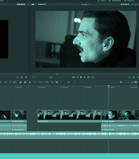
Task: Click ruler mark 01:00:56:00
Action: pyautogui.click(x=19, y=87)
